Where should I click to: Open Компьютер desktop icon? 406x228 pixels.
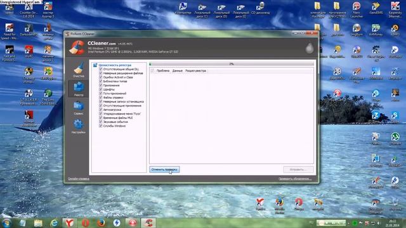click(183, 8)
